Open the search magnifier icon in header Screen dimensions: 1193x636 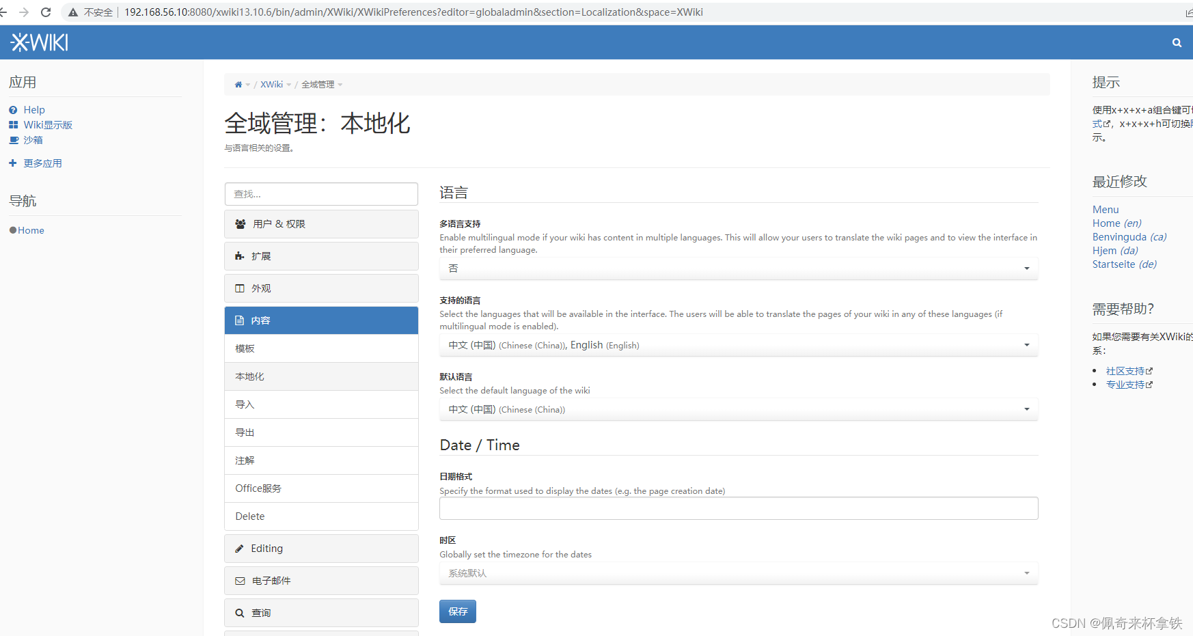pyautogui.click(x=1177, y=42)
